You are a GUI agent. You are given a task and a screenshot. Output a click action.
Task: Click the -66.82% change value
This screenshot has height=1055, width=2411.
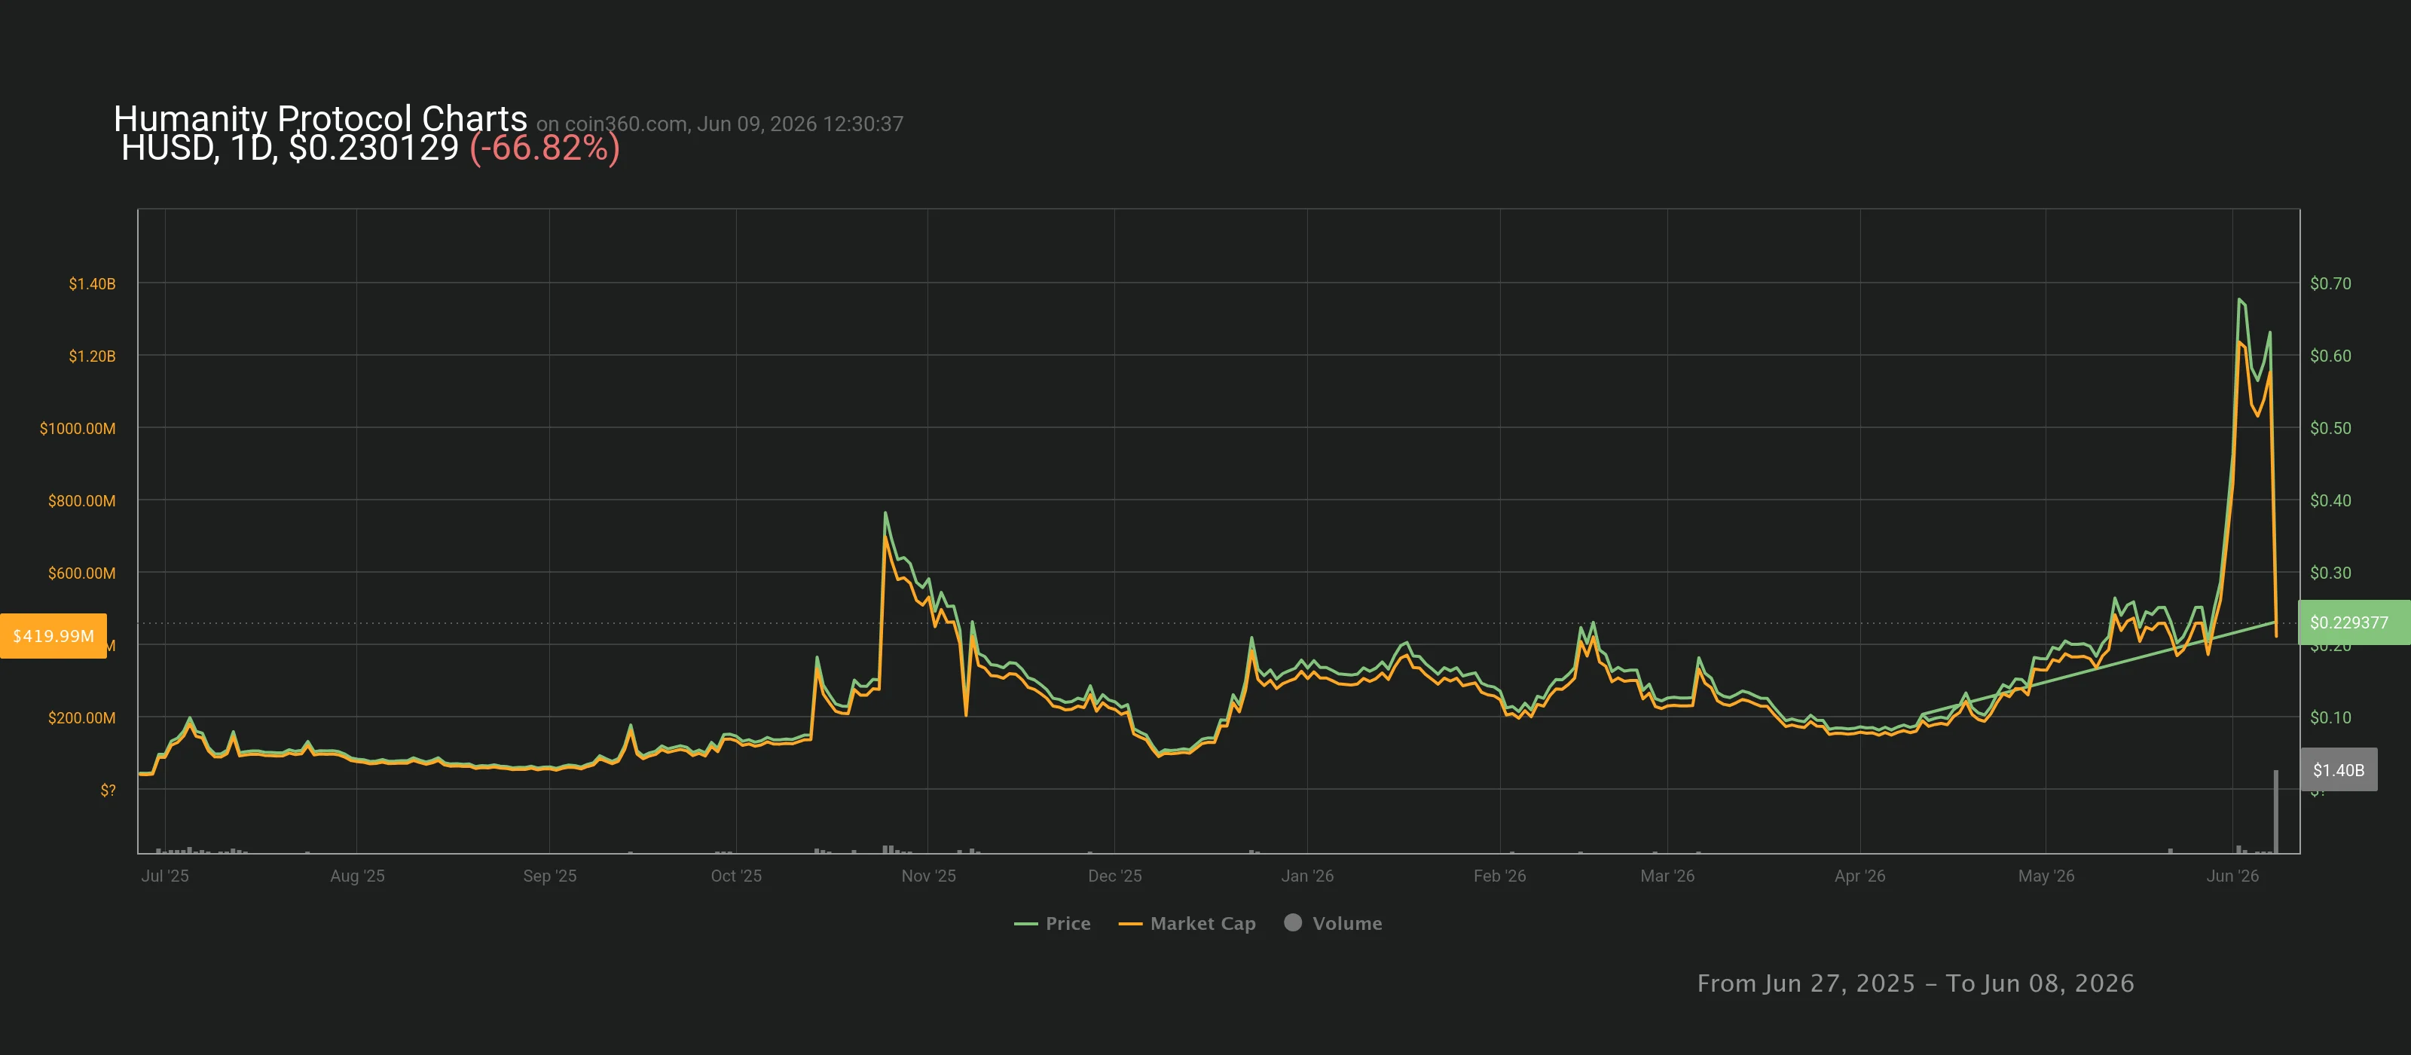pos(544,148)
